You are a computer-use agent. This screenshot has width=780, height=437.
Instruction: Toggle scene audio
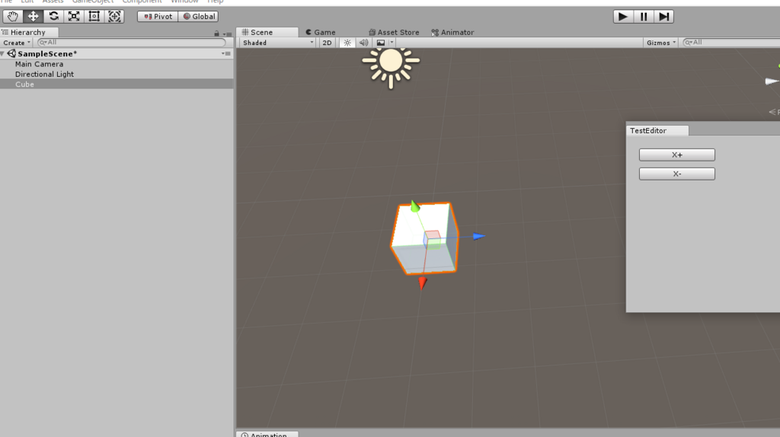(363, 43)
